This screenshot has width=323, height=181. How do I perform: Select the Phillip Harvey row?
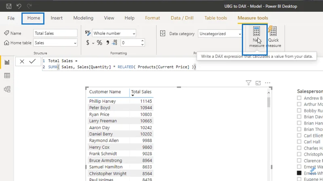pos(120,101)
